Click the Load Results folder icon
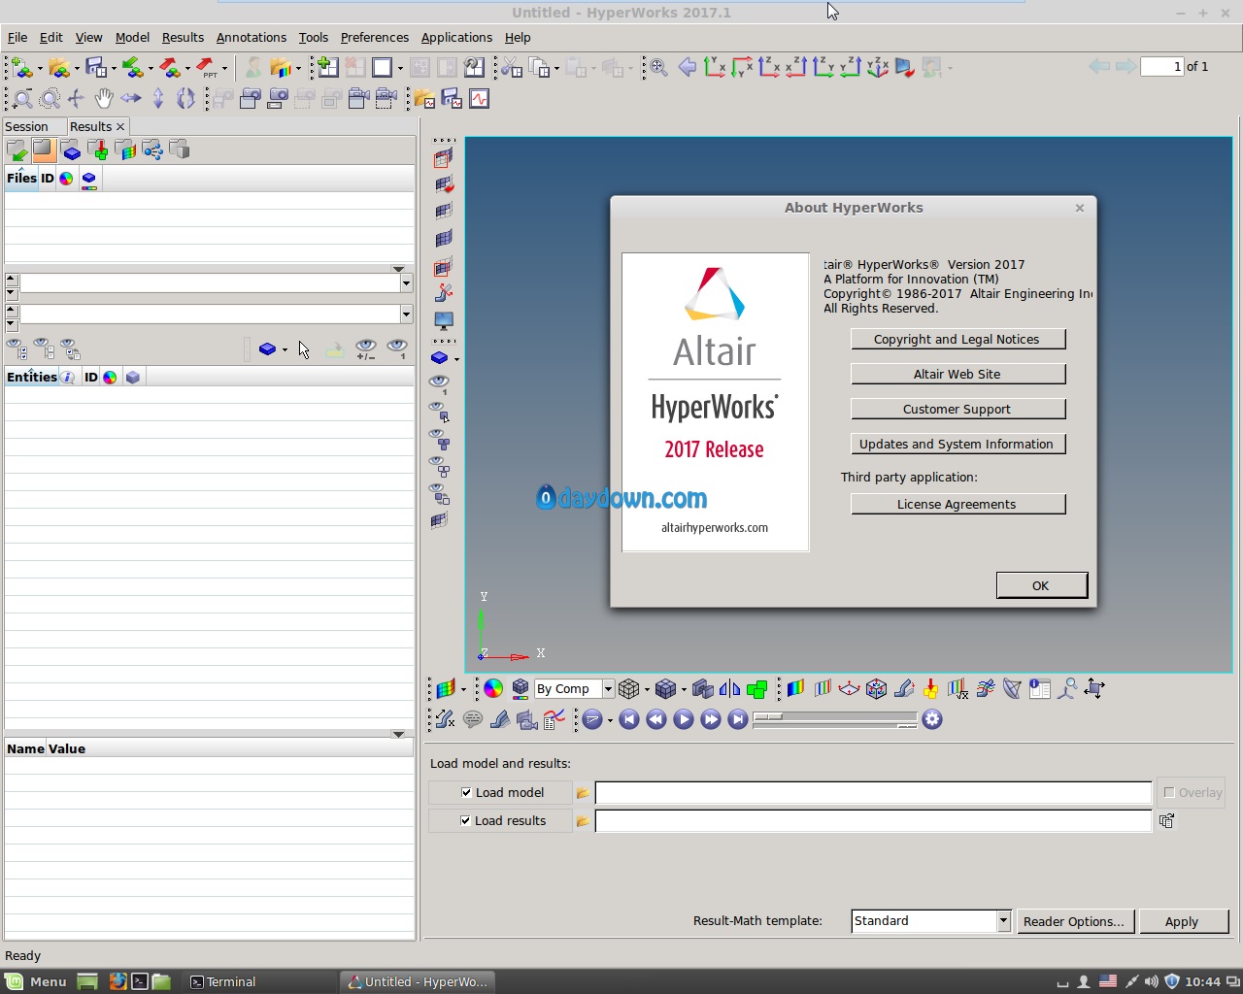This screenshot has height=994, width=1243. pyautogui.click(x=583, y=821)
